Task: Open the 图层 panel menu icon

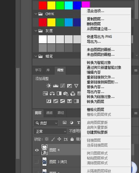Action: [x=136, y=113]
